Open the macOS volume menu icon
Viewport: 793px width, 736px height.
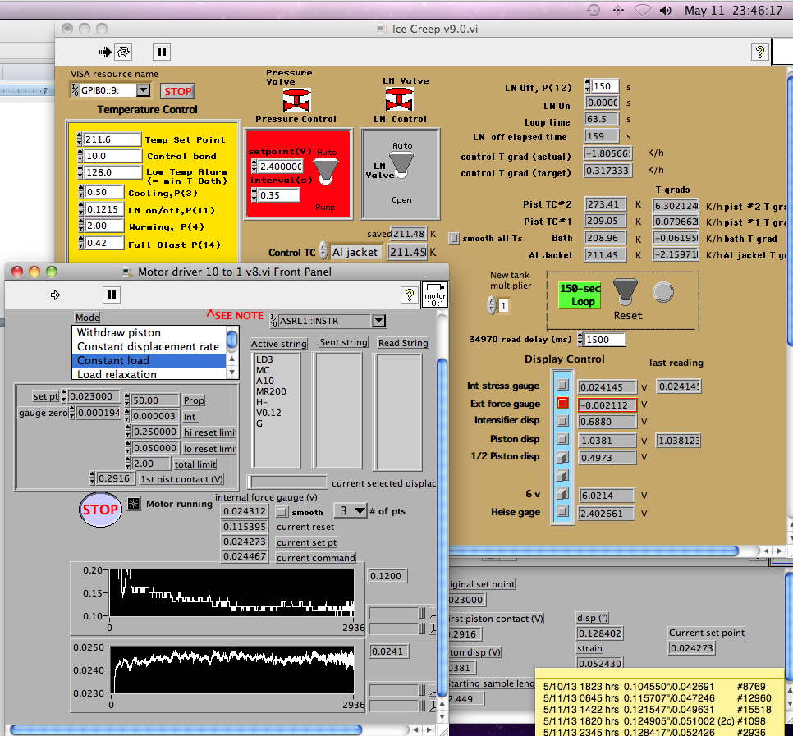[665, 11]
